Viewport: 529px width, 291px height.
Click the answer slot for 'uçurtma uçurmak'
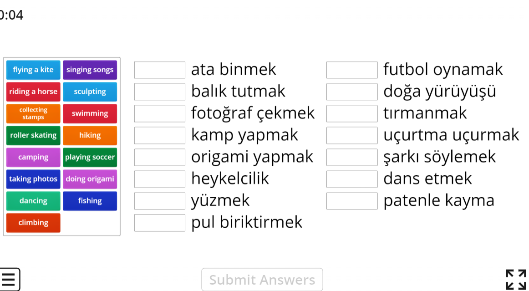pos(352,136)
